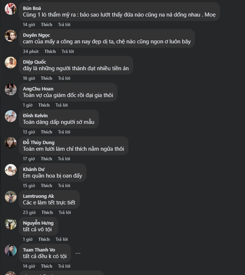Image resolution: width=245 pixels, height=275 pixels.
Task: Click Bún Boà's profile avatar
Action: tap(11, 9)
